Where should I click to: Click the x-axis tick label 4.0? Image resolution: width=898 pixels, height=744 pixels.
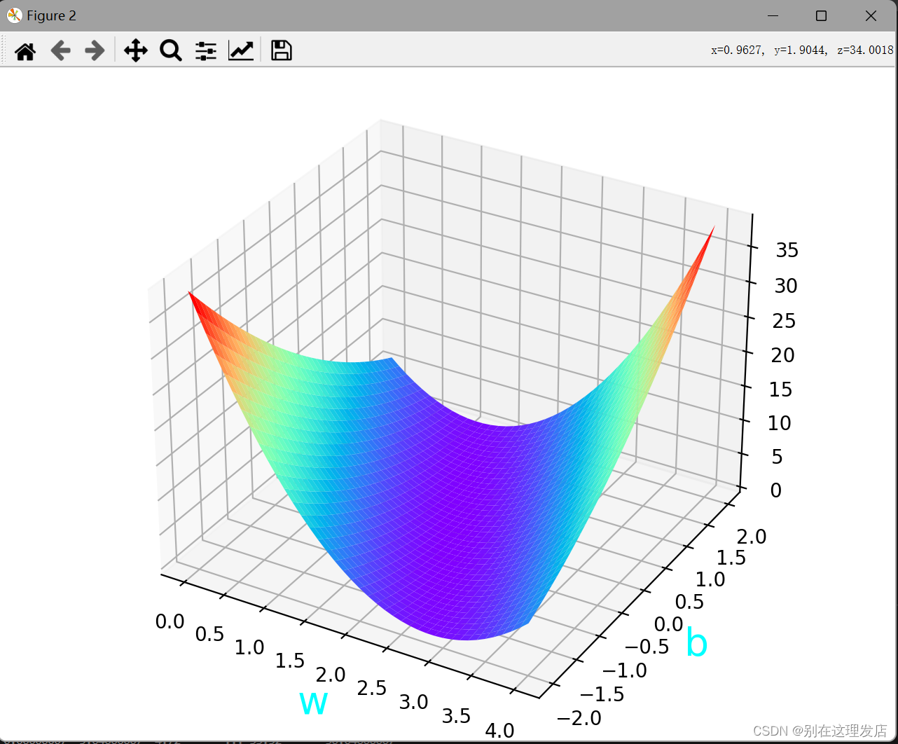[x=499, y=730]
